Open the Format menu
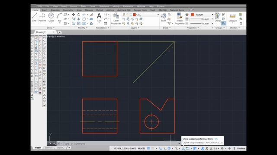 pyautogui.click(x=74, y=6)
